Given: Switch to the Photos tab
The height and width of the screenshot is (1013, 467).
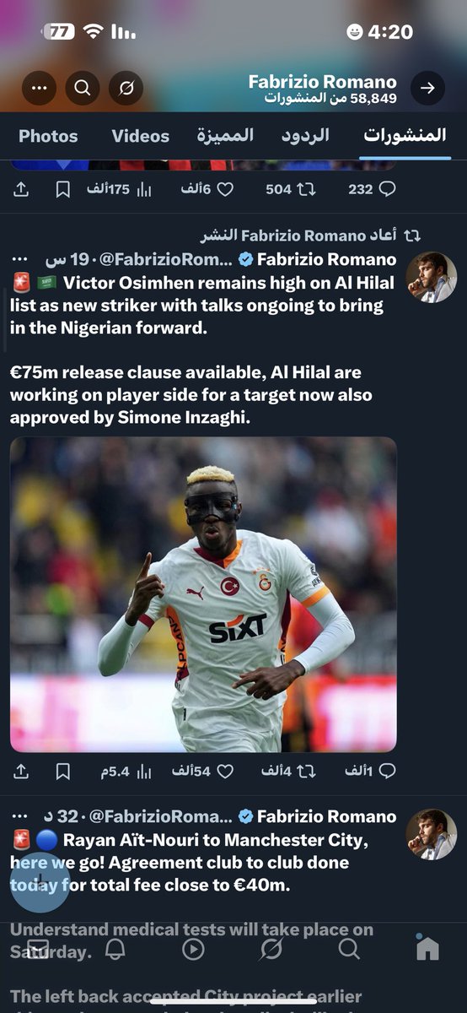Looking at the screenshot, I should (48, 136).
